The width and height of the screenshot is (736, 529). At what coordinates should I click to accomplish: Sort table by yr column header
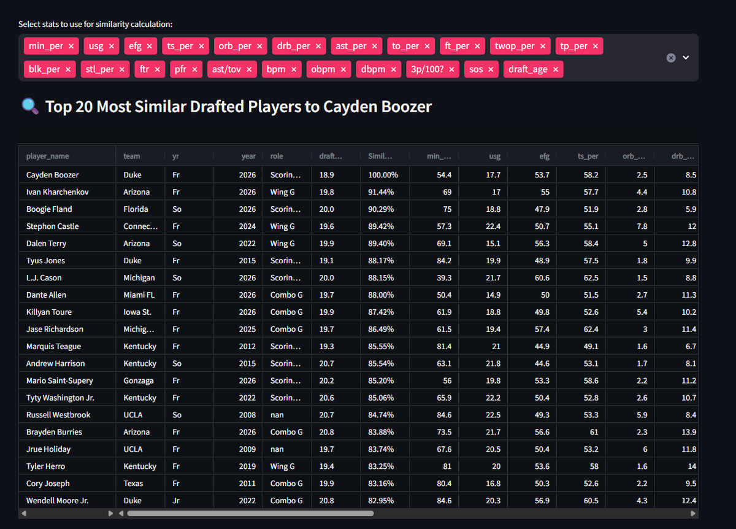pos(189,156)
